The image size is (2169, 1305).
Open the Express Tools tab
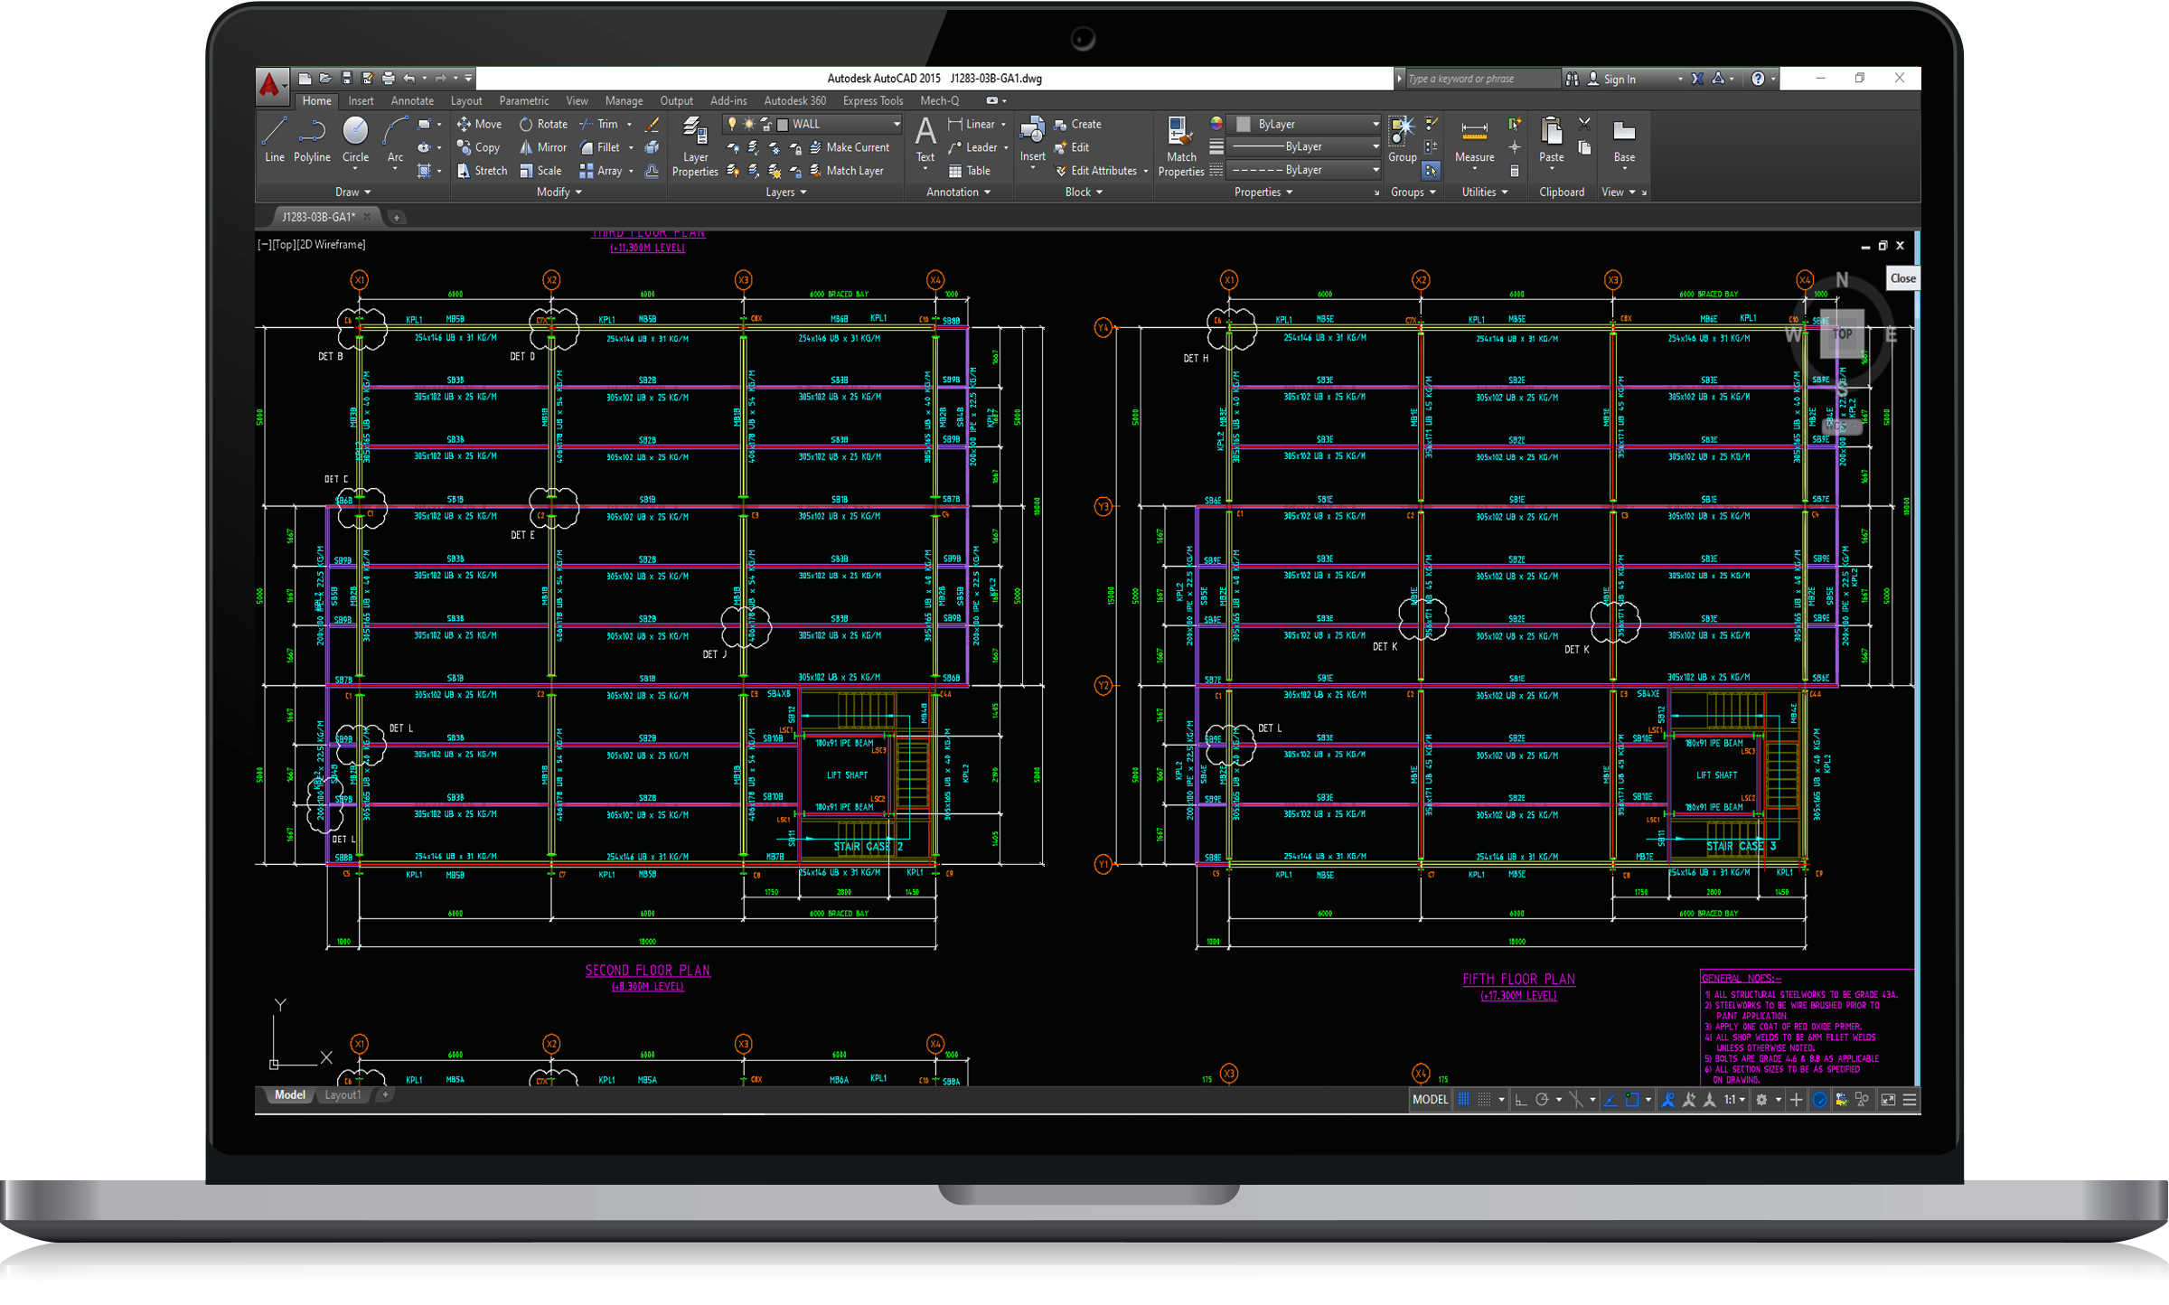tap(873, 101)
